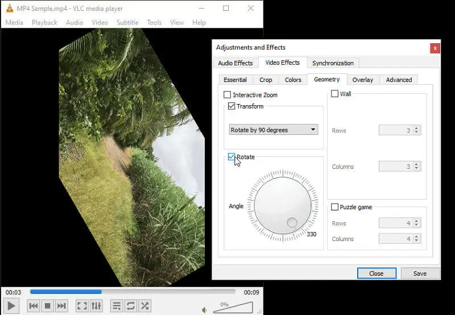Show the playlist panel

coord(117,306)
